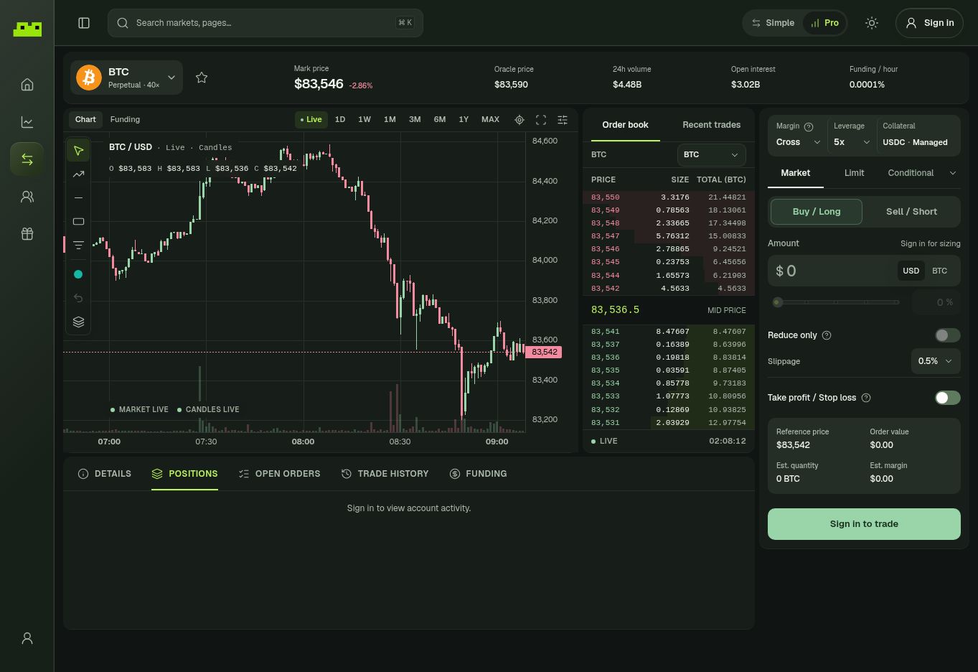Click the Sign in button

tap(929, 23)
